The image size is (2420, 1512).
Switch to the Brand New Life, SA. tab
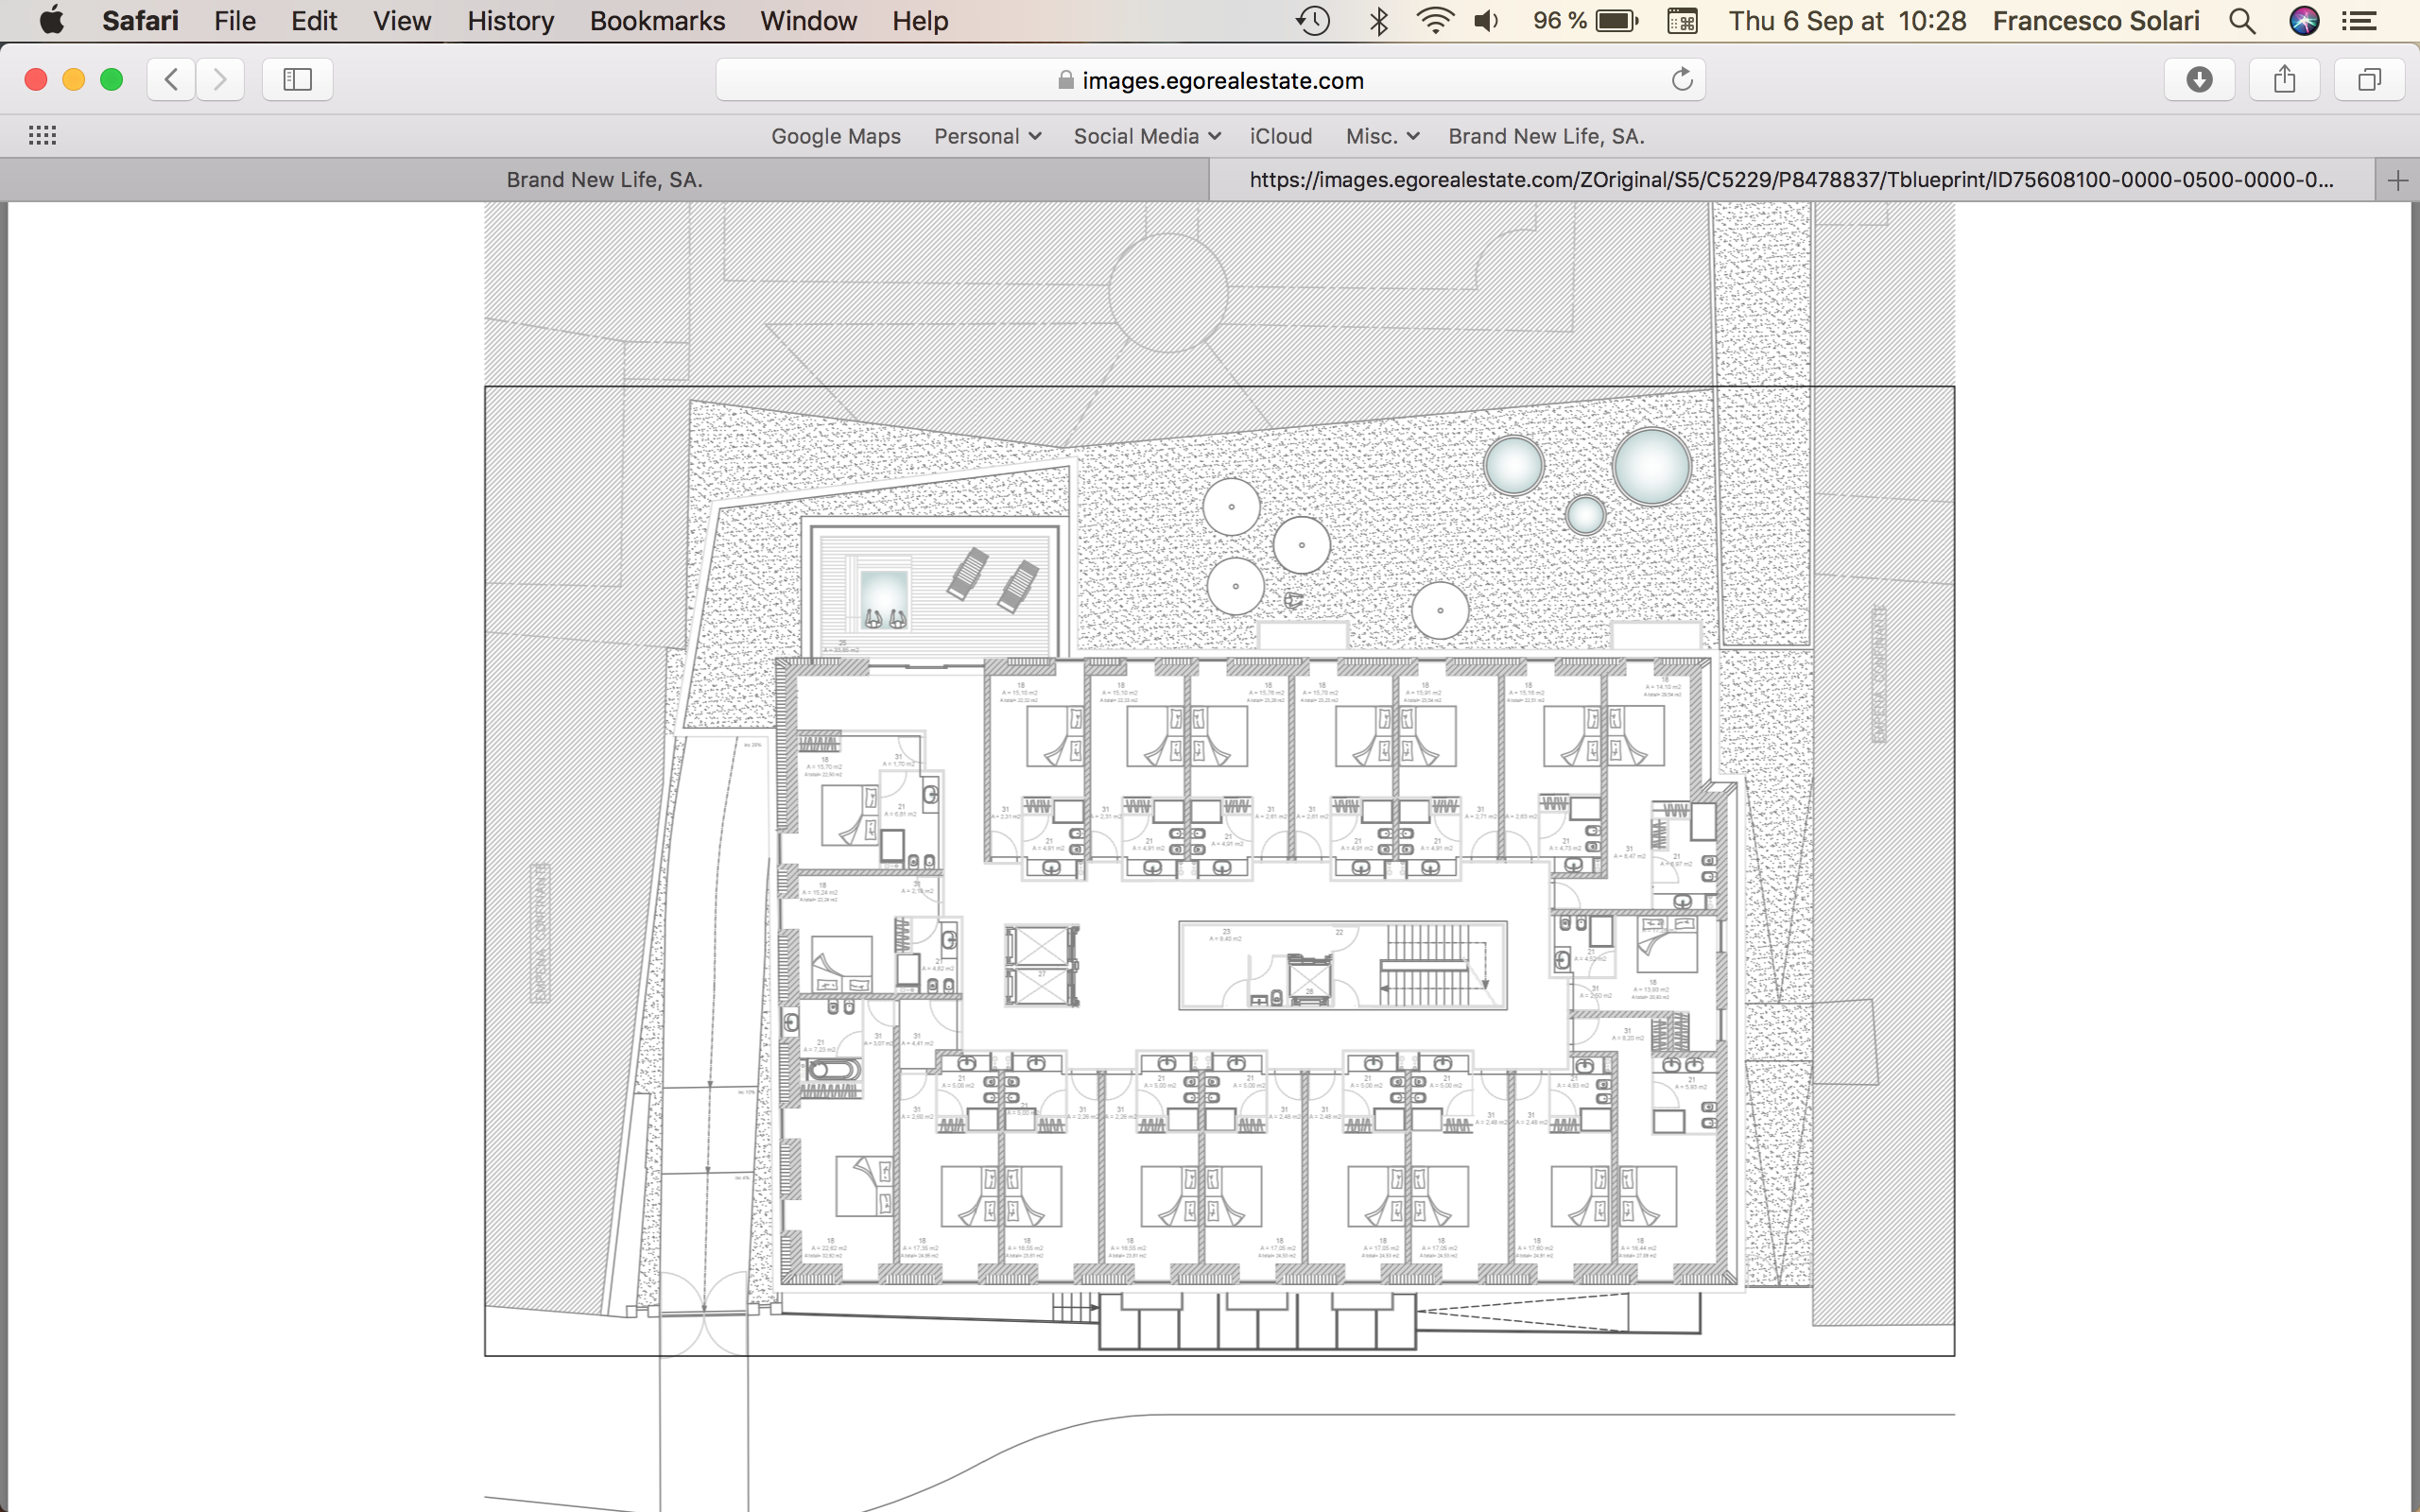tap(604, 180)
